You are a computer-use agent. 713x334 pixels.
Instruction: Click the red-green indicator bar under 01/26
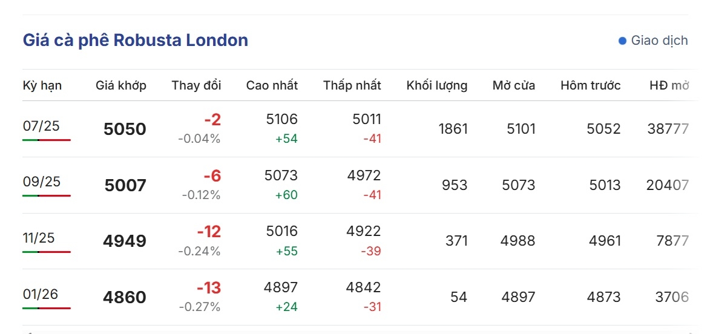click(x=47, y=308)
